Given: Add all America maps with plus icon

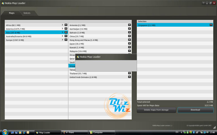Looking at the screenshot, I should (x=66, y=28).
